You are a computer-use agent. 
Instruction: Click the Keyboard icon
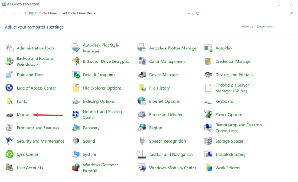point(208,103)
